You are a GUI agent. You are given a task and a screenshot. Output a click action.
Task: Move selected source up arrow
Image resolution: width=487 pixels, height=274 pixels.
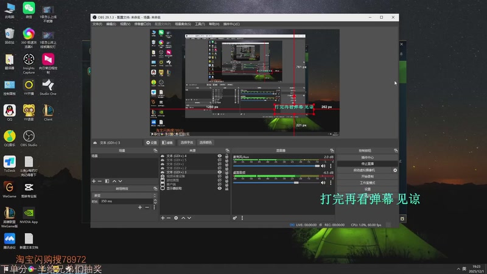[x=183, y=218]
